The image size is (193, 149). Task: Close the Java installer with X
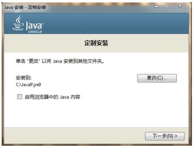(x=180, y=6)
